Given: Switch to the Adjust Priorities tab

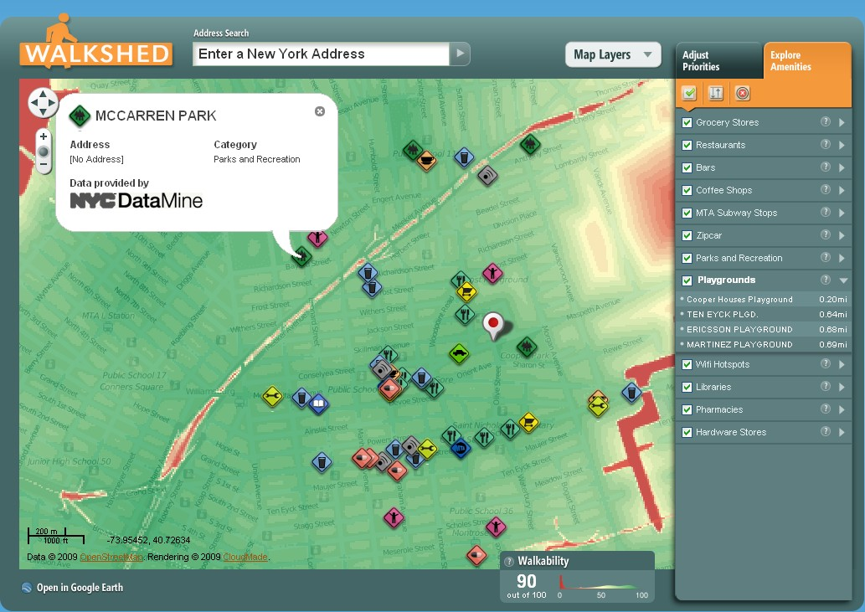Looking at the screenshot, I should click(x=719, y=60).
